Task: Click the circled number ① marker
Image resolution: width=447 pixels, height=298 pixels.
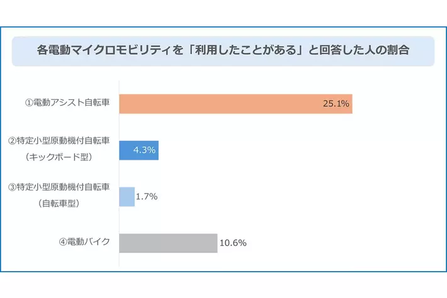Action: click(x=28, y=103)
